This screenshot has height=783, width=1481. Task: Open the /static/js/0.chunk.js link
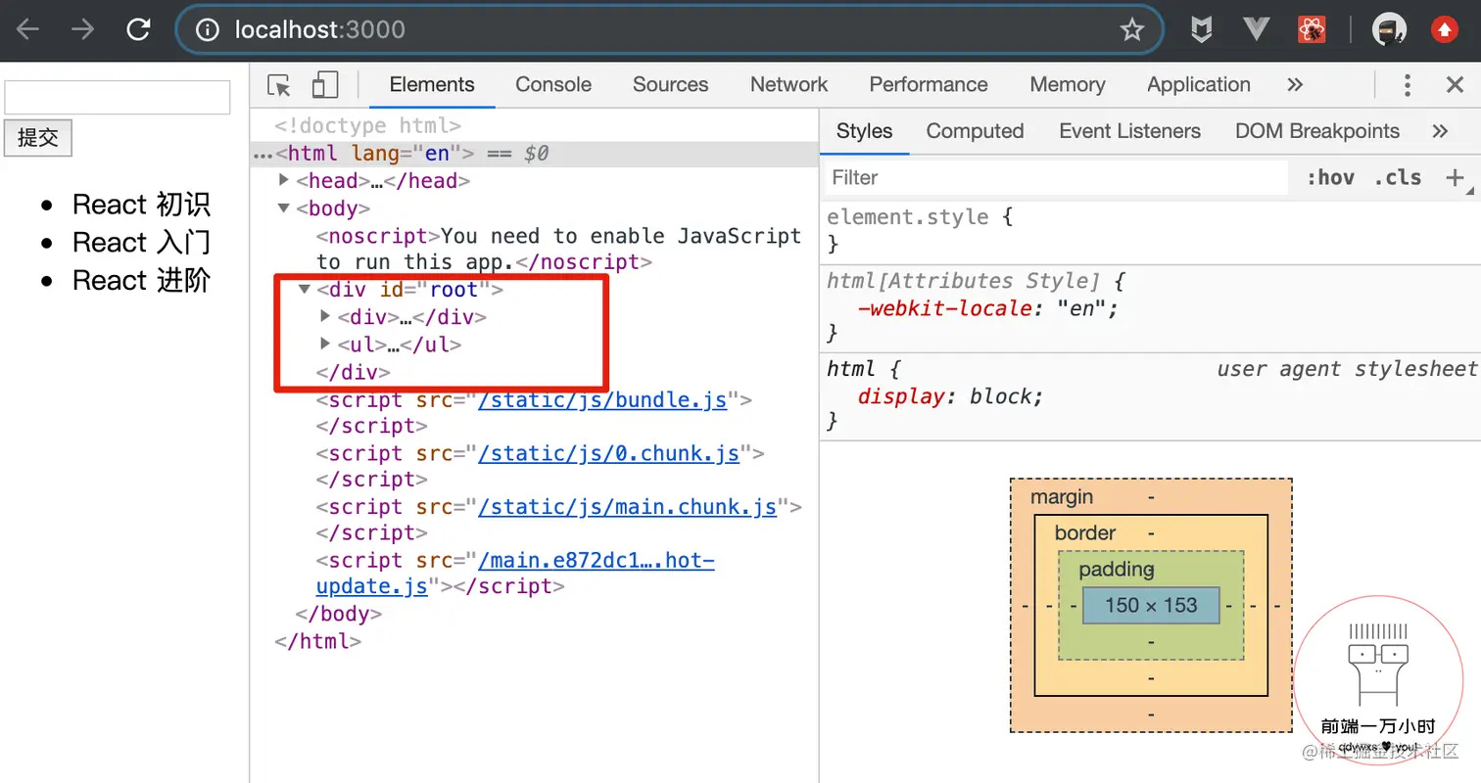coord(608,453)
